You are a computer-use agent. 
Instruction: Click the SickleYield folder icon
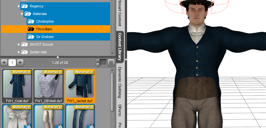(x=25, y=52)
